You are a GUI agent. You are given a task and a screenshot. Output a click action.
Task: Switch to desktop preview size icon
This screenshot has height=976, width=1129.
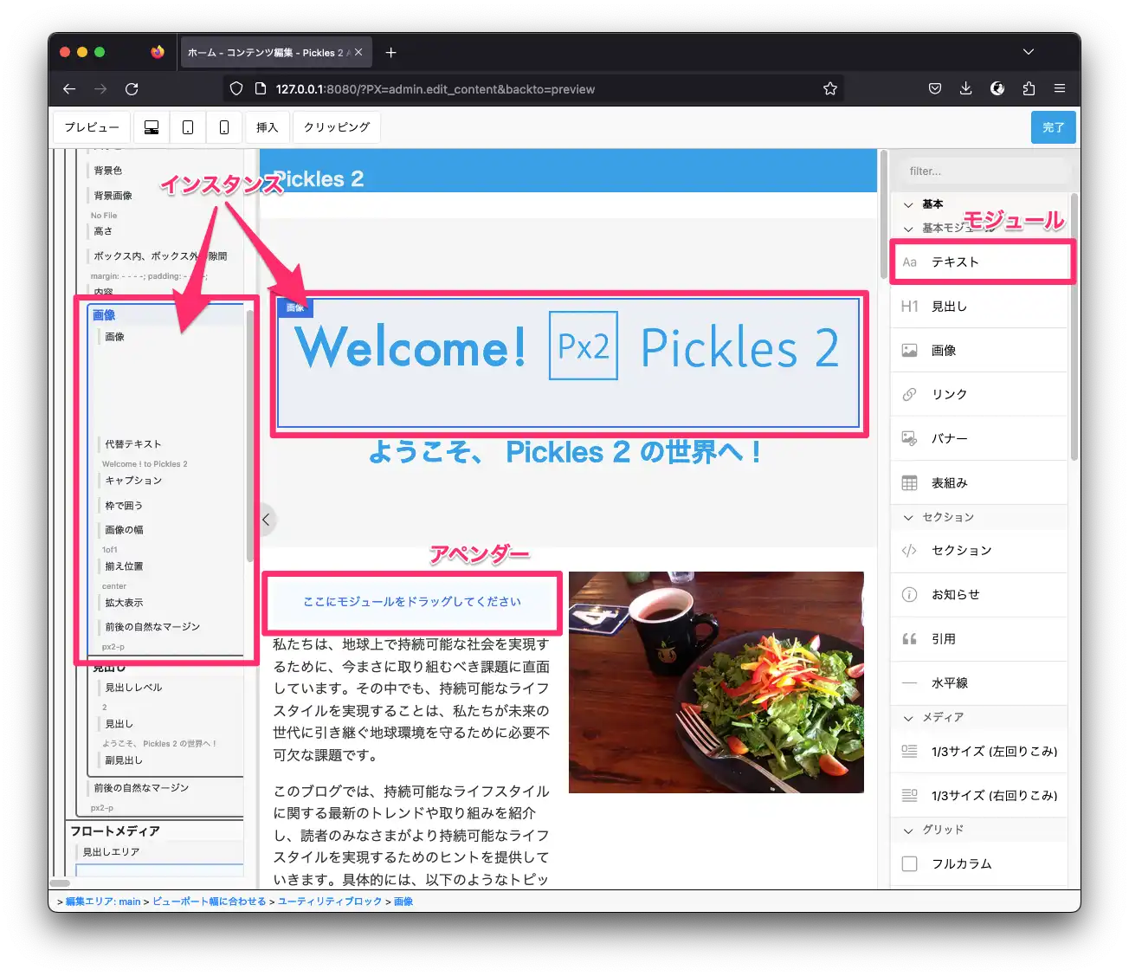(x=152, y=127)
